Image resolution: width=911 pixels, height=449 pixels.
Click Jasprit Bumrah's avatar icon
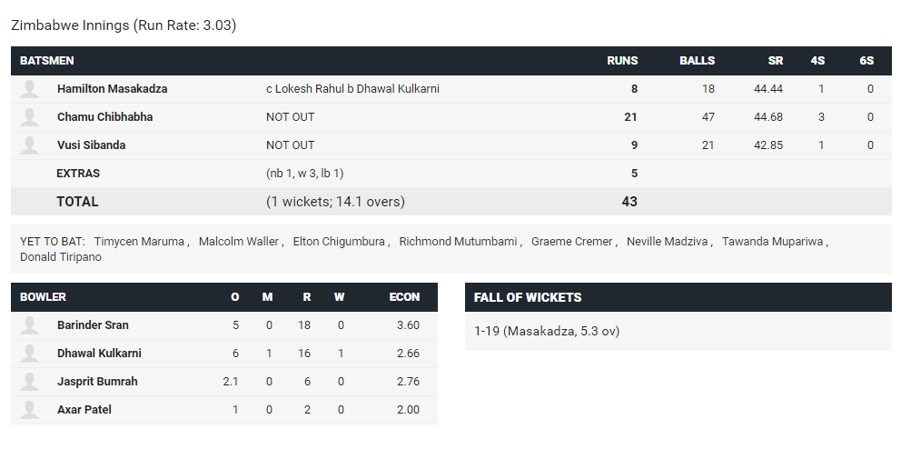tap(30, 382)
